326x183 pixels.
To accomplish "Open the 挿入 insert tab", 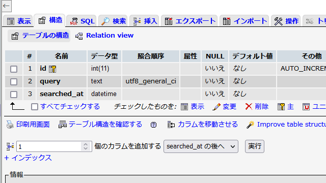I will [145, 21].
